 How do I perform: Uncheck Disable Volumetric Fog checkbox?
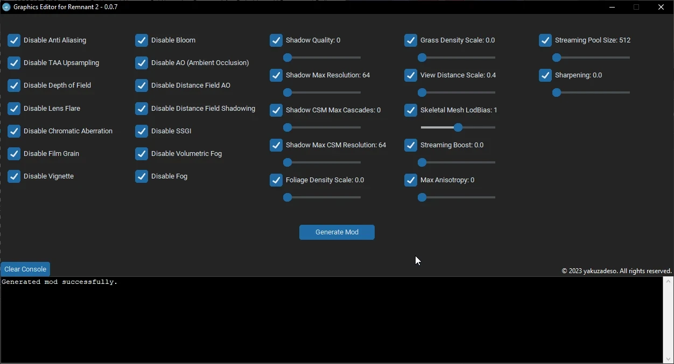(x=142, y=154)
